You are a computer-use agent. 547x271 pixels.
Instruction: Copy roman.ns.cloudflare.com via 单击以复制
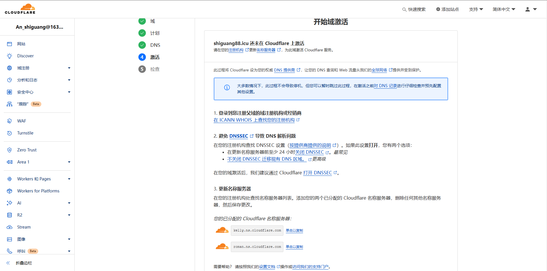tap(294, 247)
